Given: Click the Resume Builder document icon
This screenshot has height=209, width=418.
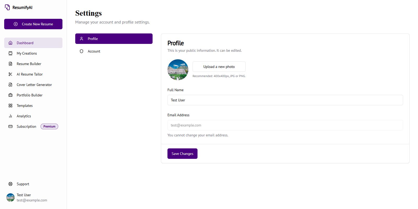Looking at the screenshot, I should click(10, 64).
